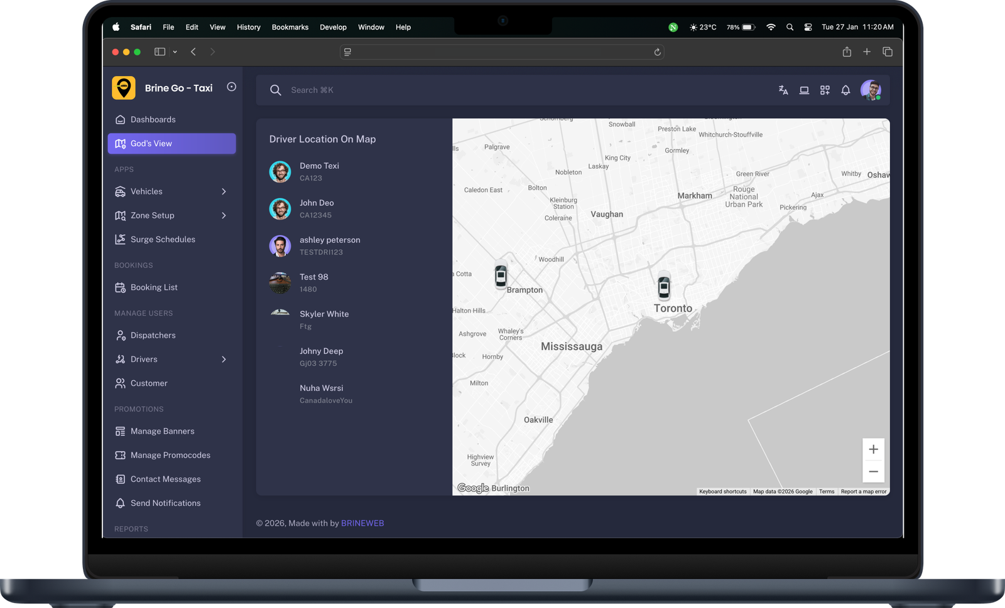Toggle Safari's sidebar button
Image resolution: width=1005 pixels, height=608 pixels.
(x=160, y=52)
